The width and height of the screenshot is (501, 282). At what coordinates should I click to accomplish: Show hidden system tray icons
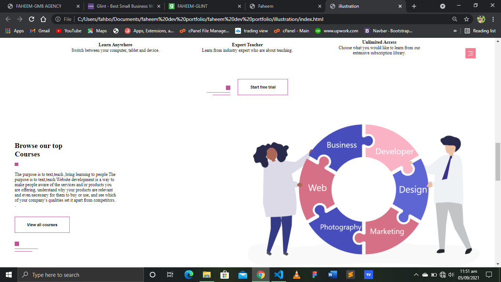tap(416, 275)
